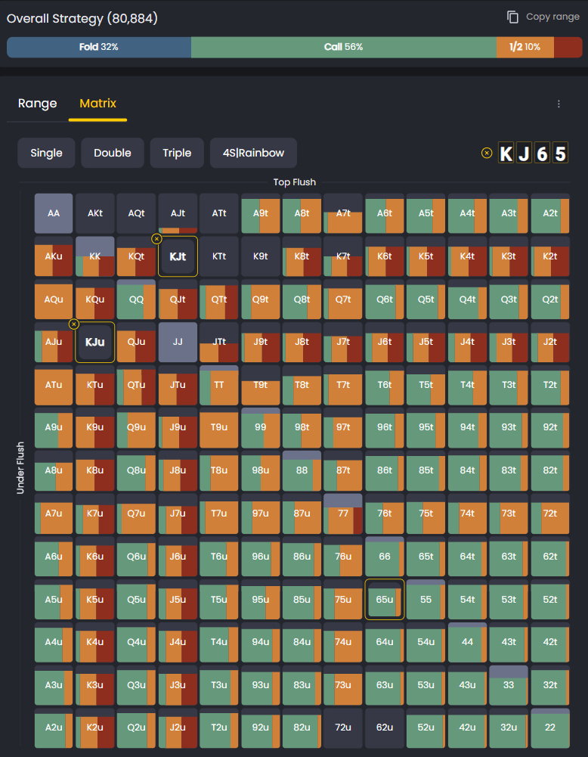Click the 4S|Rainbow filter button
Image resolution: width=588 pixels, height=757 pixels.
[253, 153]
